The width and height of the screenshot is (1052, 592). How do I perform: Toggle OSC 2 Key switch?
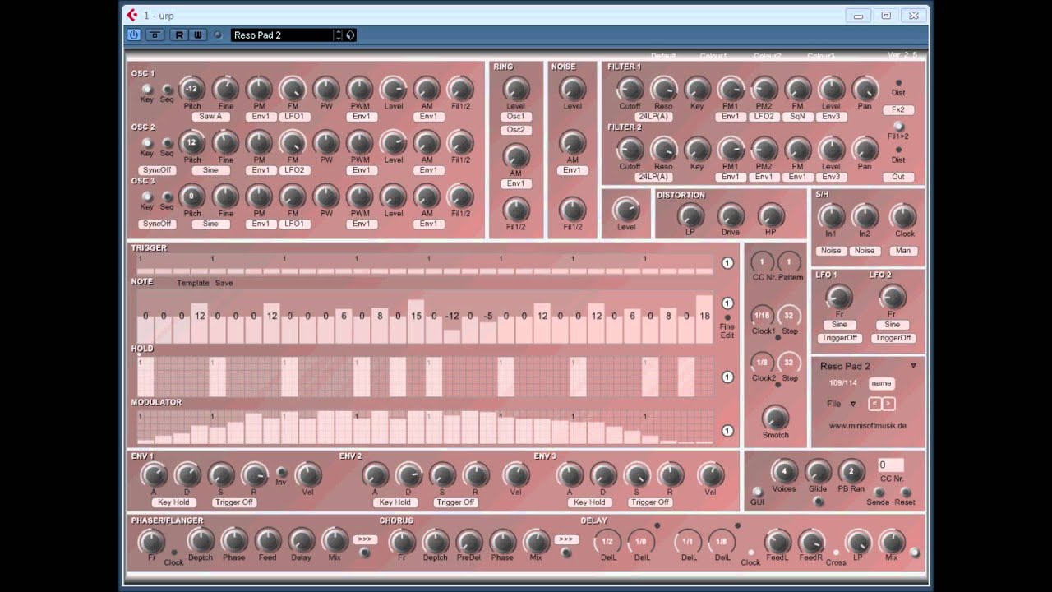[x=147, y=143]
